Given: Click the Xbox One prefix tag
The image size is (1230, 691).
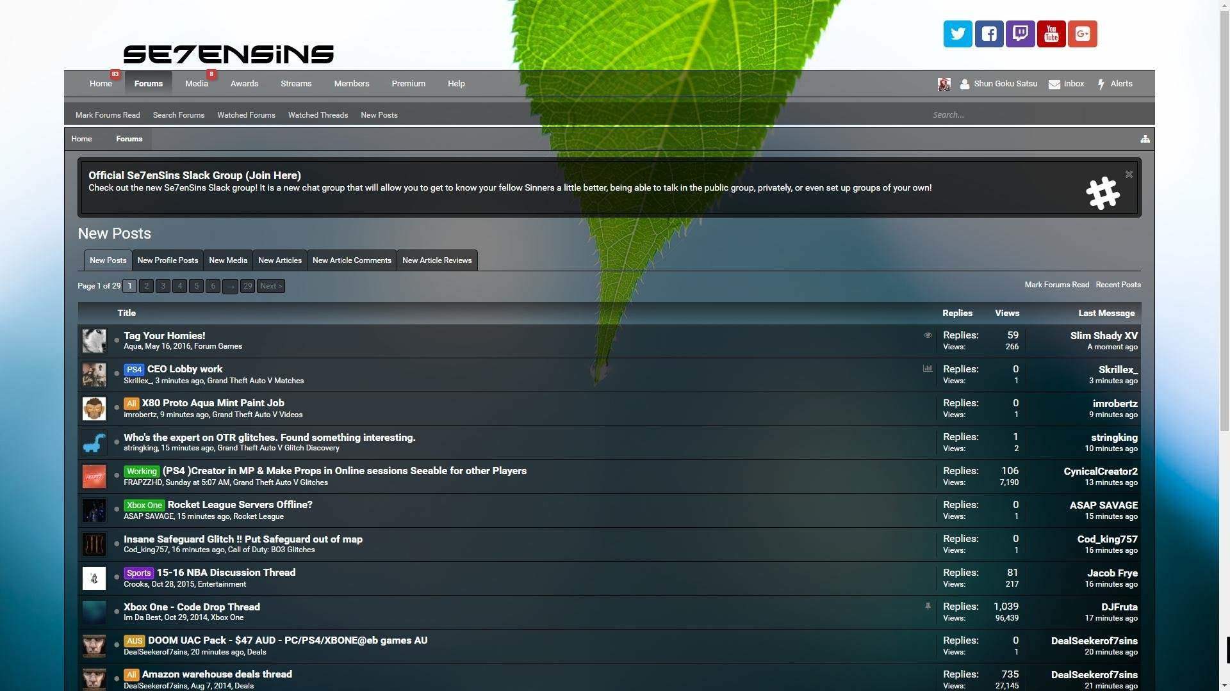Looking at the screenshot, I should click(144, 505).
